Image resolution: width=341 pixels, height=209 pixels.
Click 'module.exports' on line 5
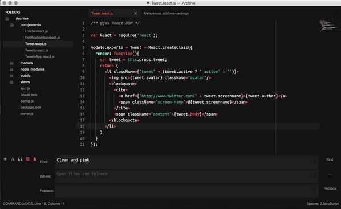click(107, 48)
